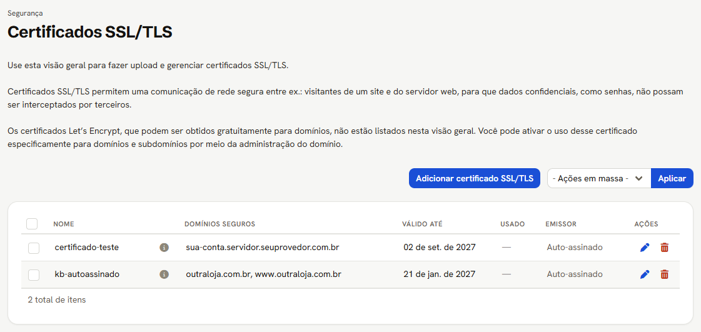The width and height of the screenshot is (701, 332).
Task: Edit the certificado-teste certificate with the pencil icon
Action: click(645, 248)
